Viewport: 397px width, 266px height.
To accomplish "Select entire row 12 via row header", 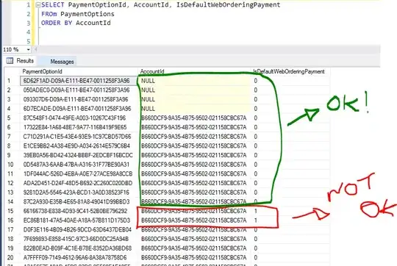I will [12, 183].
